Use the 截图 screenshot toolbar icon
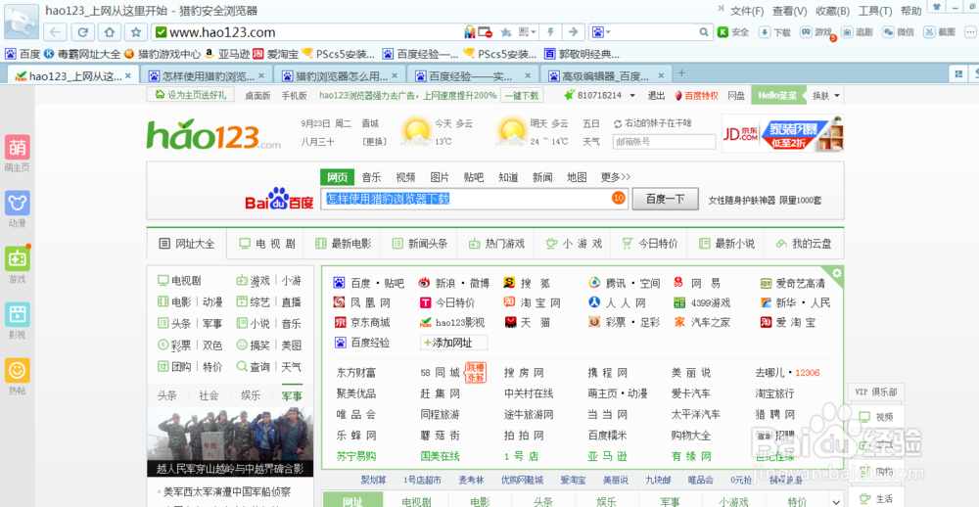Screen dimensions: 979x507 click(x=940, y=32)
